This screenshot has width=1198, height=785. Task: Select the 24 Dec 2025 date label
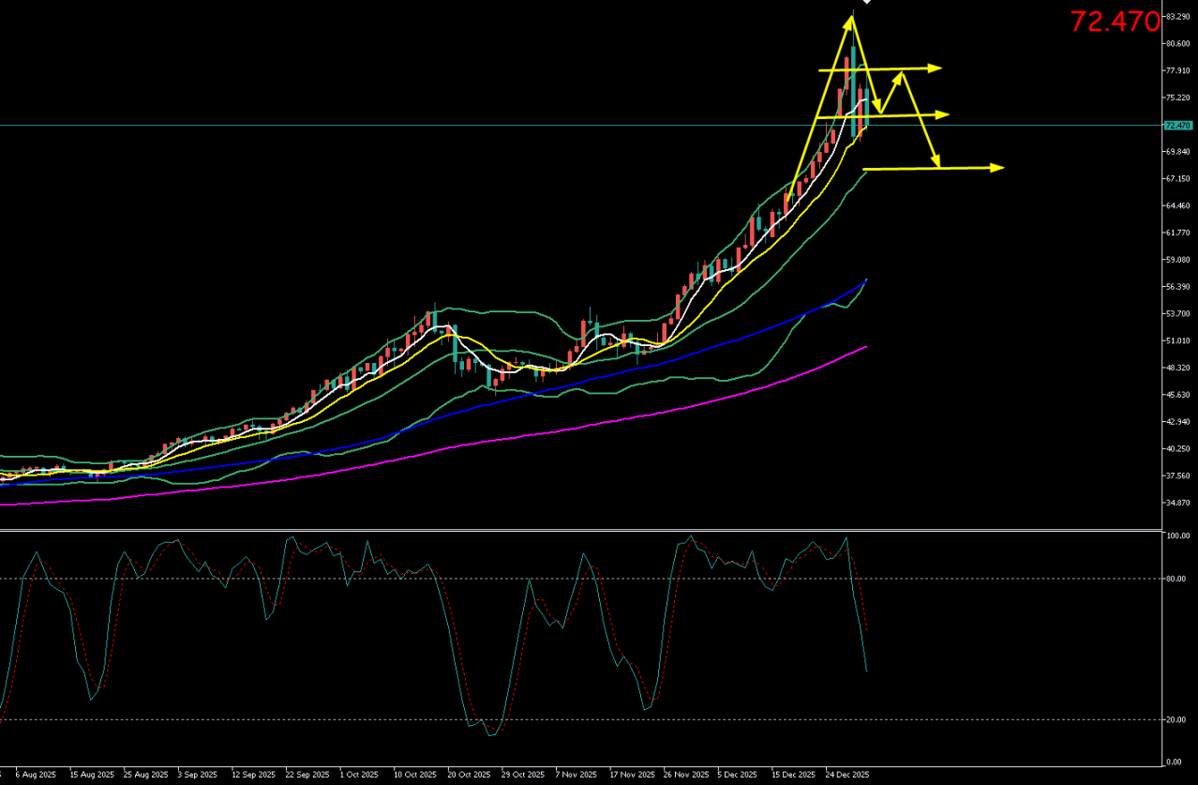coord(848,776)
